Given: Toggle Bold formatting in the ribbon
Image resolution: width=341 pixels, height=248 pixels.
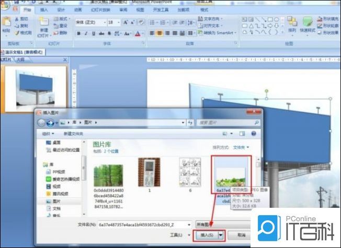Looking at the screenshot, I should click(79, 33).
